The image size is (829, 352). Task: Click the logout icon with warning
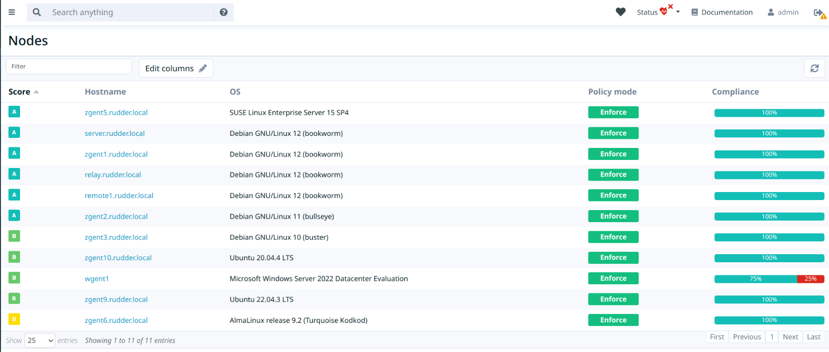pos(819,13)
